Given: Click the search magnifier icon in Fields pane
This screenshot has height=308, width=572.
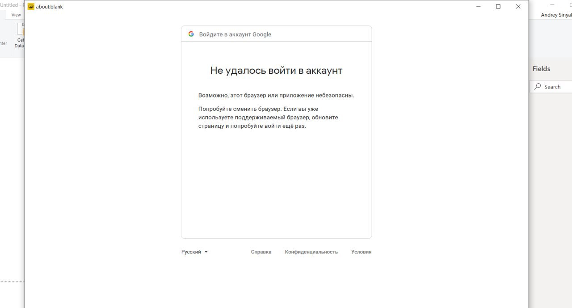Looking at the screenshot, I should [x=538, y=87].
